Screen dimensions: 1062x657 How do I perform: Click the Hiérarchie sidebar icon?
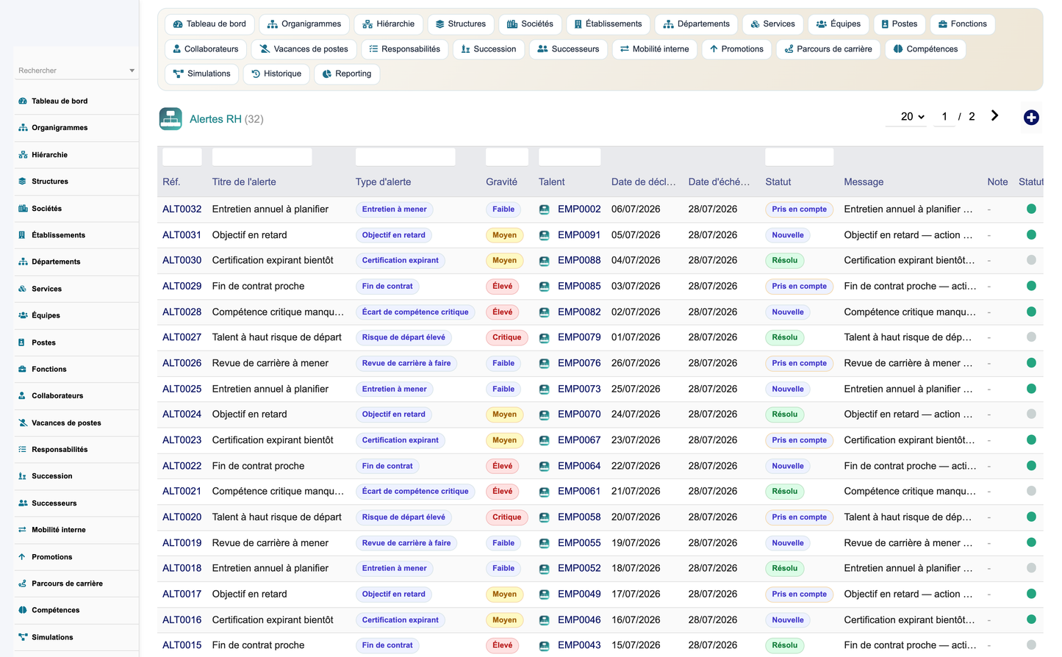tap(23, 155)
